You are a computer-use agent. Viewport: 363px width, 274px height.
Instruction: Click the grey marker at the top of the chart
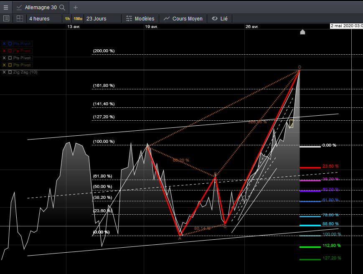[x=302, y=32]
